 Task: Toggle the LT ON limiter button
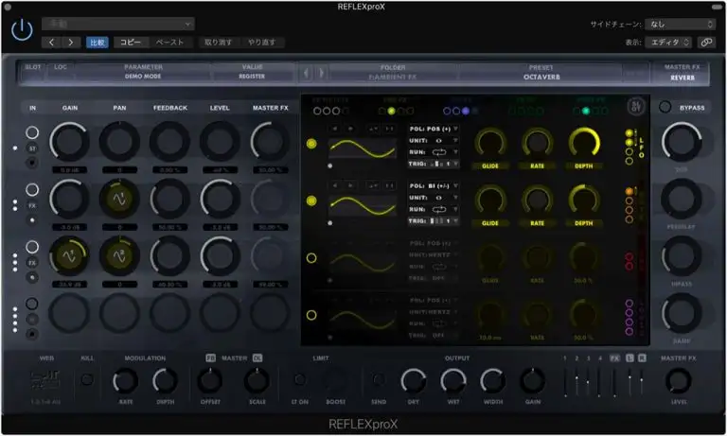(x=300, y=380)
